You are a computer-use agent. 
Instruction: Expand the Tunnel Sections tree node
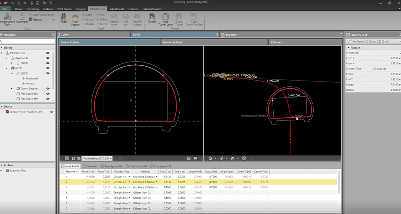(12, 88)
